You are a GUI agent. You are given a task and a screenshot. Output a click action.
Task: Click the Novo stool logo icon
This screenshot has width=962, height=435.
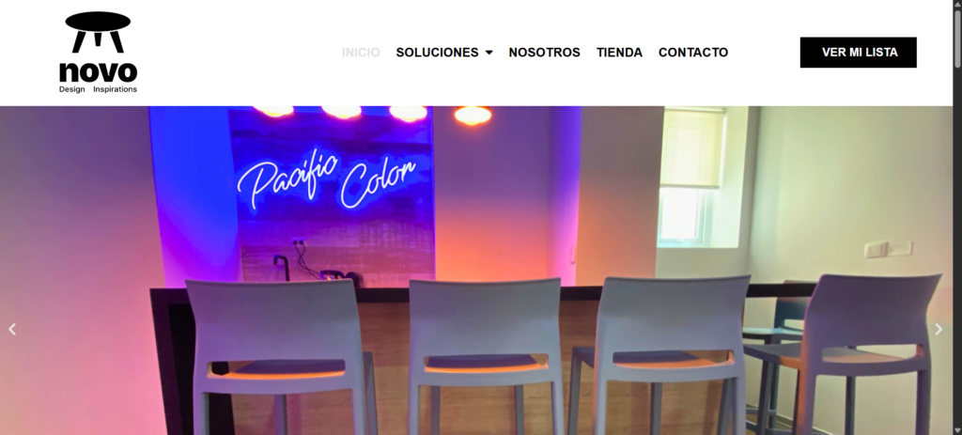point(98,32)
